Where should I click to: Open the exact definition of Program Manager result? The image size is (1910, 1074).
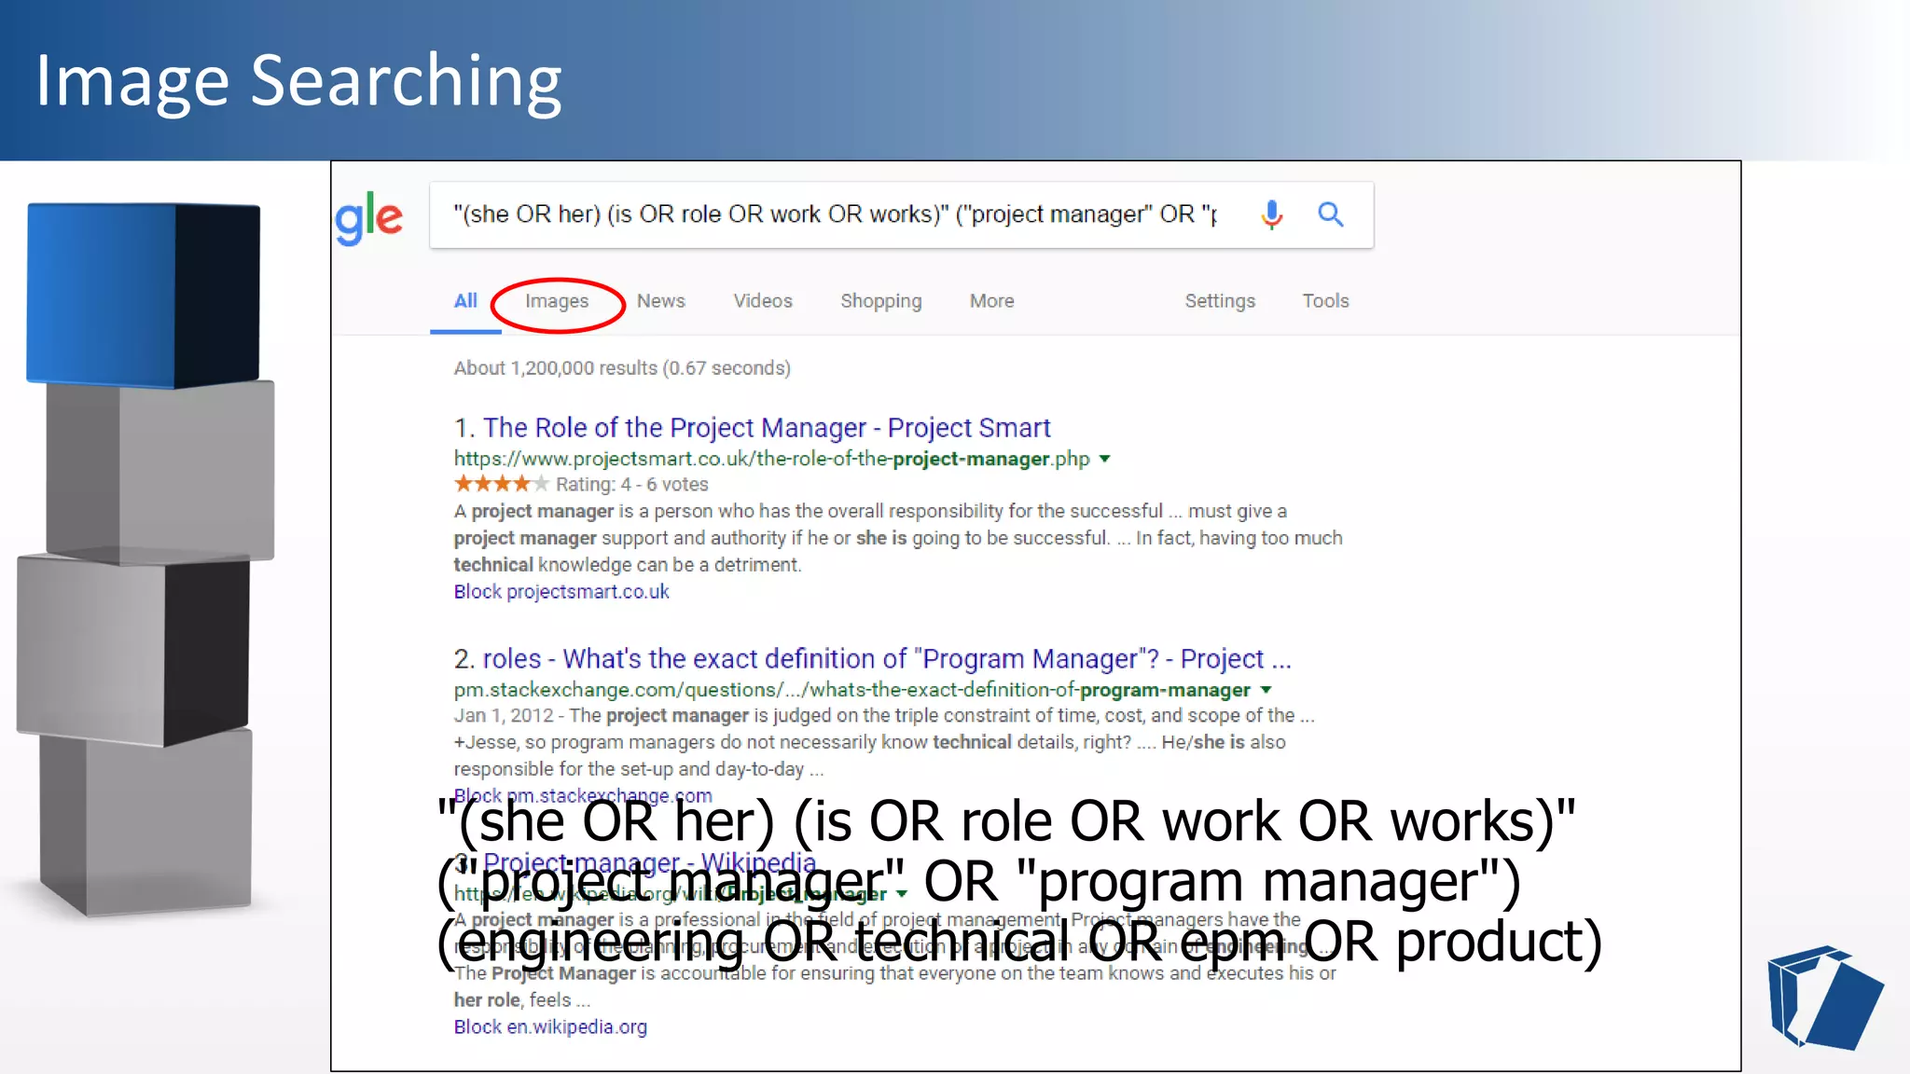[x=887, y=659]
